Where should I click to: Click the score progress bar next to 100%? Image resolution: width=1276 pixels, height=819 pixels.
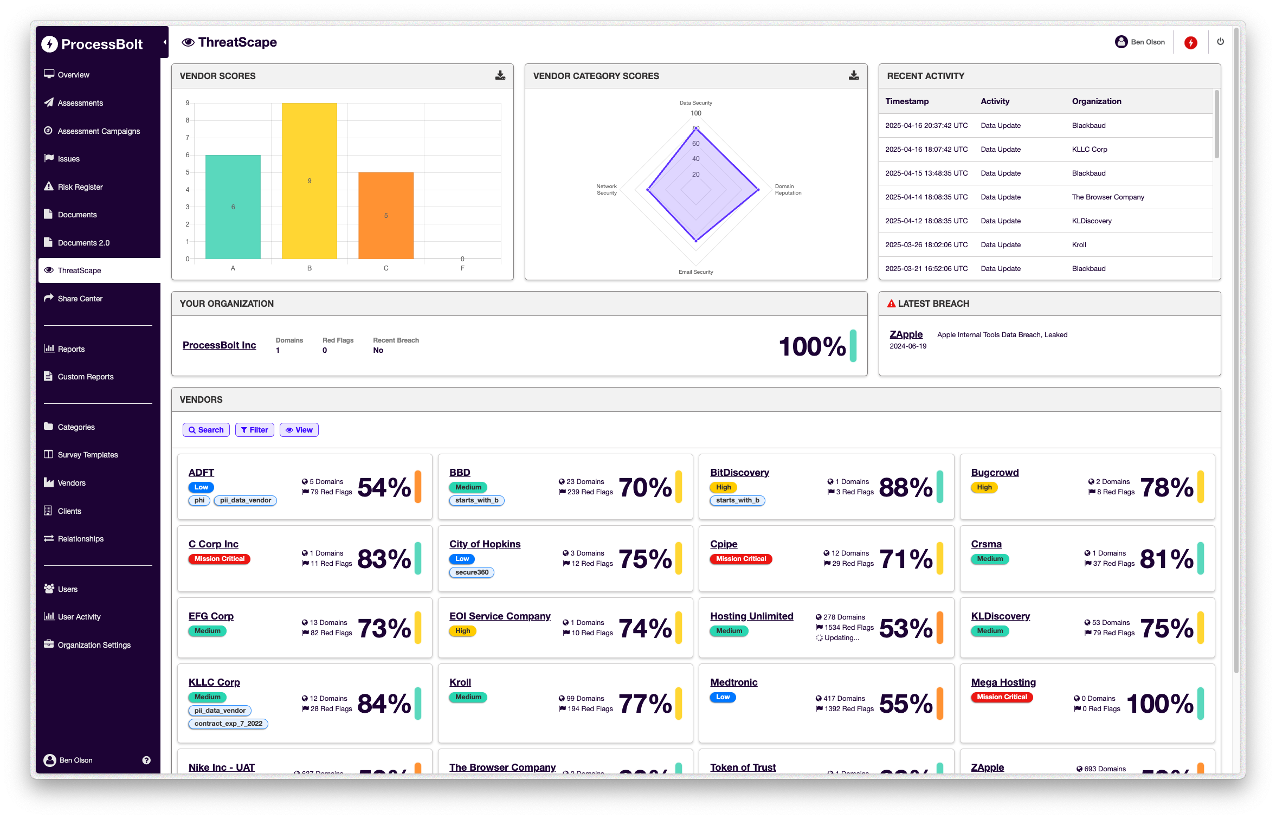pos(853,345)
